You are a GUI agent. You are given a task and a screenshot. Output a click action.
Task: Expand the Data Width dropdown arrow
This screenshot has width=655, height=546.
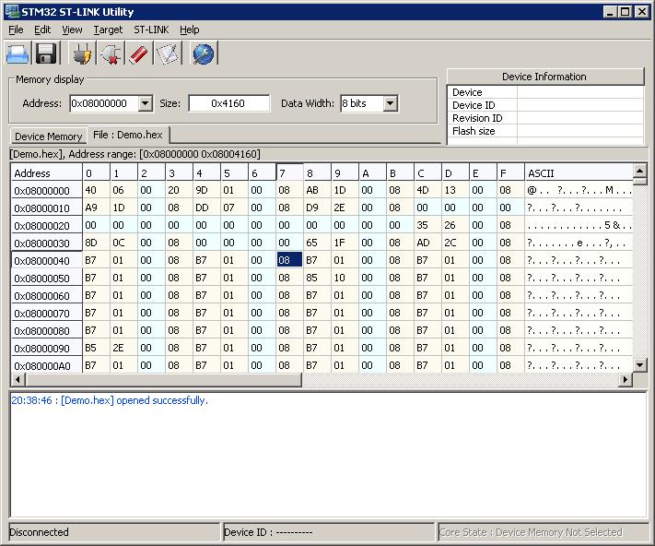[391, 103]
